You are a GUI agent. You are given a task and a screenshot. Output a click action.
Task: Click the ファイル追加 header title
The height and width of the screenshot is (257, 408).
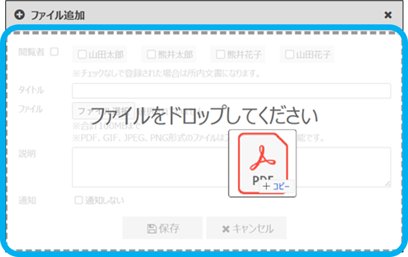(x=57, y=15)
